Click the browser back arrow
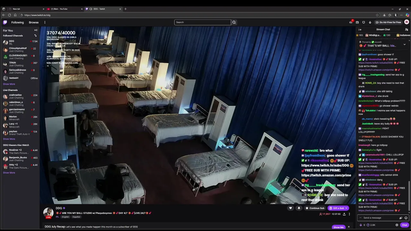The image size is (411, 231). (x=4, y=15)
